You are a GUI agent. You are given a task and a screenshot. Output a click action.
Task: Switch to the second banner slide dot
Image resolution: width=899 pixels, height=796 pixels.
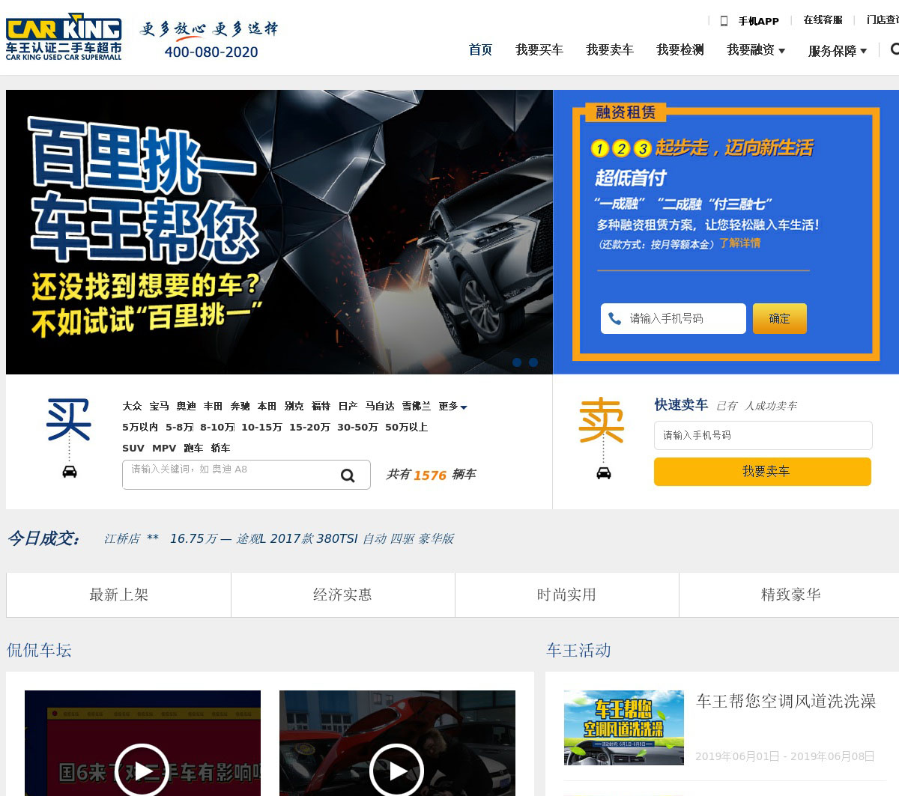[x=533, y=362]
